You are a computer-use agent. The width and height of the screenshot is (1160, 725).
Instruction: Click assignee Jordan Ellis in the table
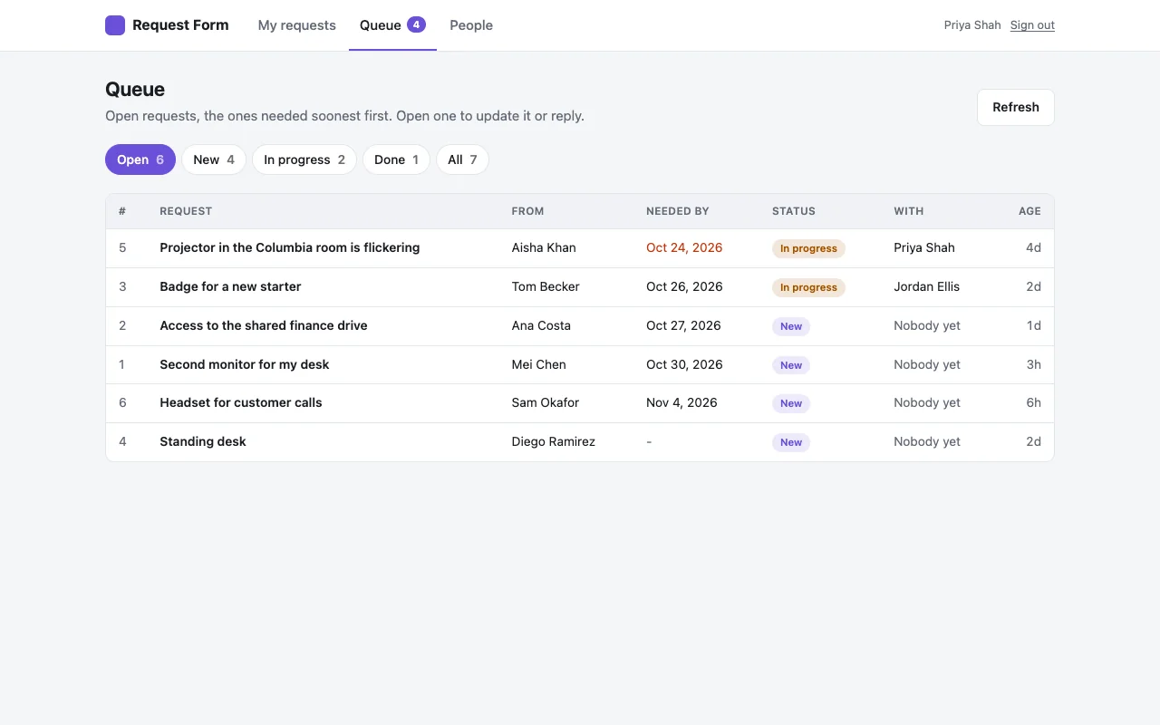click(926, 286)
